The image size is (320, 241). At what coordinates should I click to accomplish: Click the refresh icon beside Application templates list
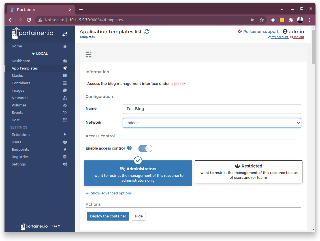click(147, 32)
